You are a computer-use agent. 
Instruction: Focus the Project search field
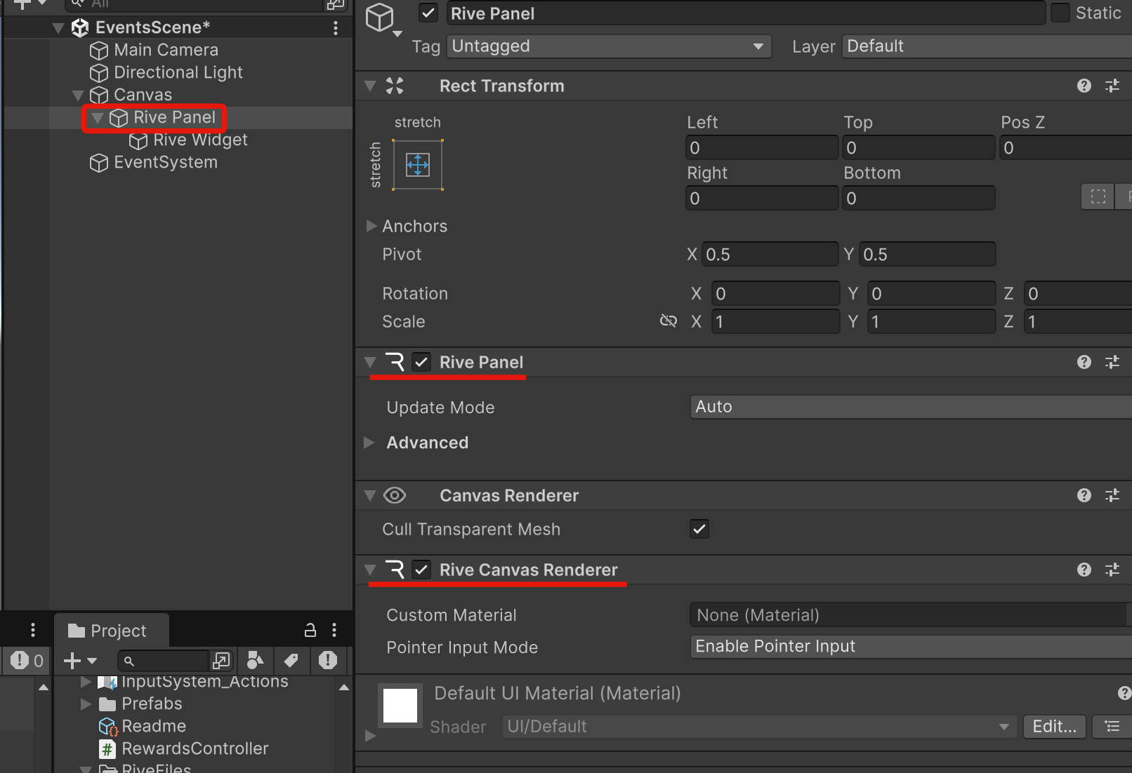[x=164, y=661]
